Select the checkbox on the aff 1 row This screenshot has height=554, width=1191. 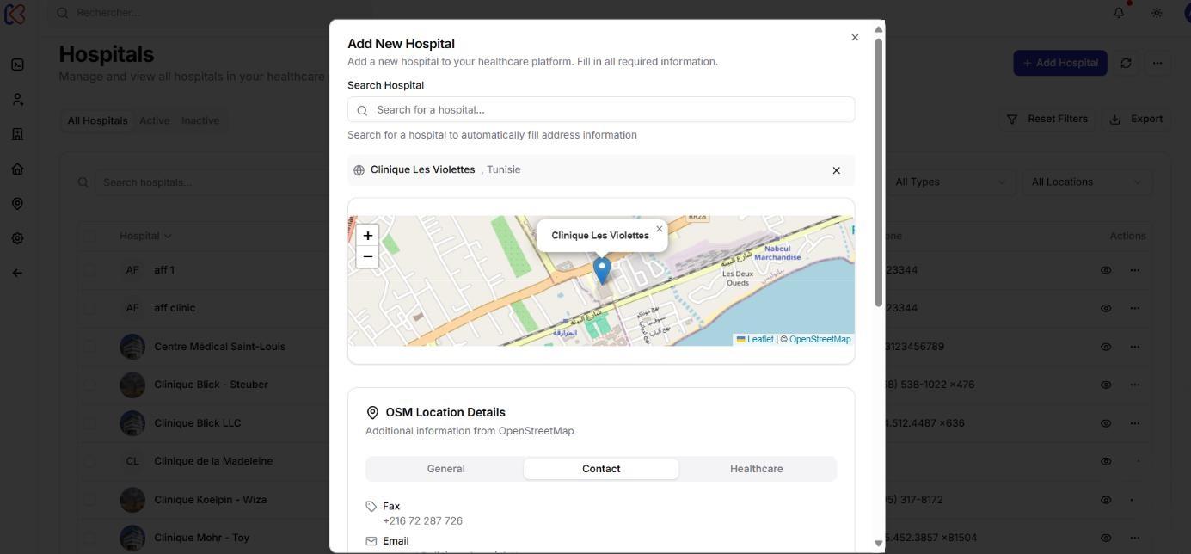coord(91,269)
